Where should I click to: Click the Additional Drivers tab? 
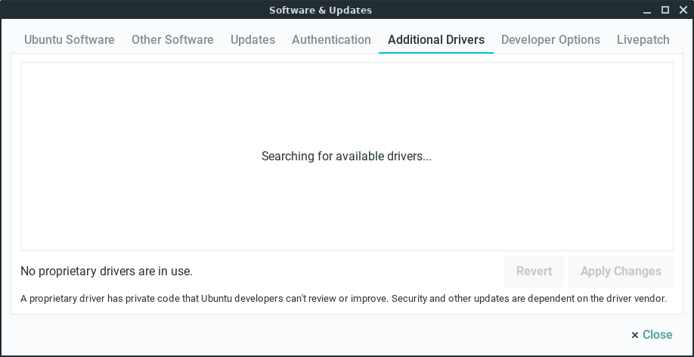[435, 39]
